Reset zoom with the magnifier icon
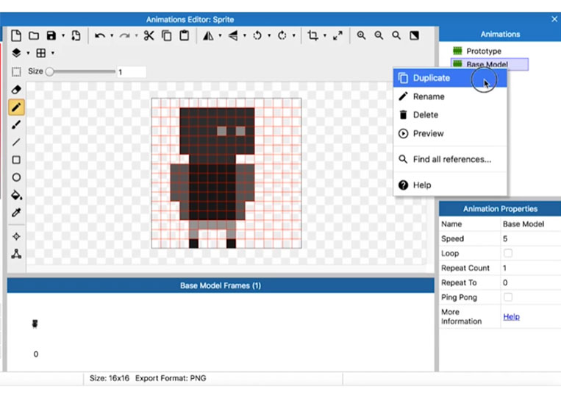Screen dimensions: 561x398 point(396,35)
